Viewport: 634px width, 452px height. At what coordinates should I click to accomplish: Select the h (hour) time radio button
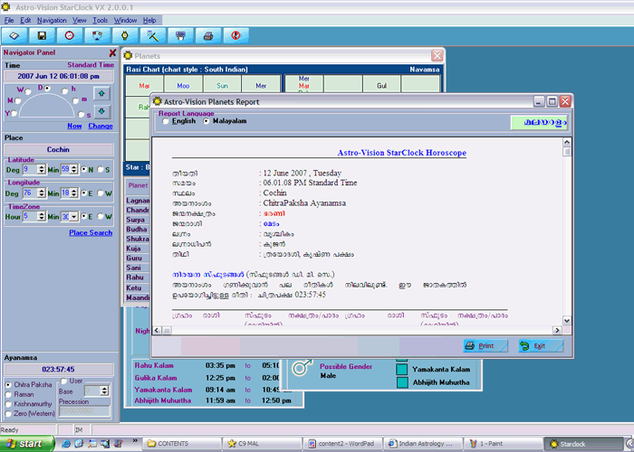(64, 91)
